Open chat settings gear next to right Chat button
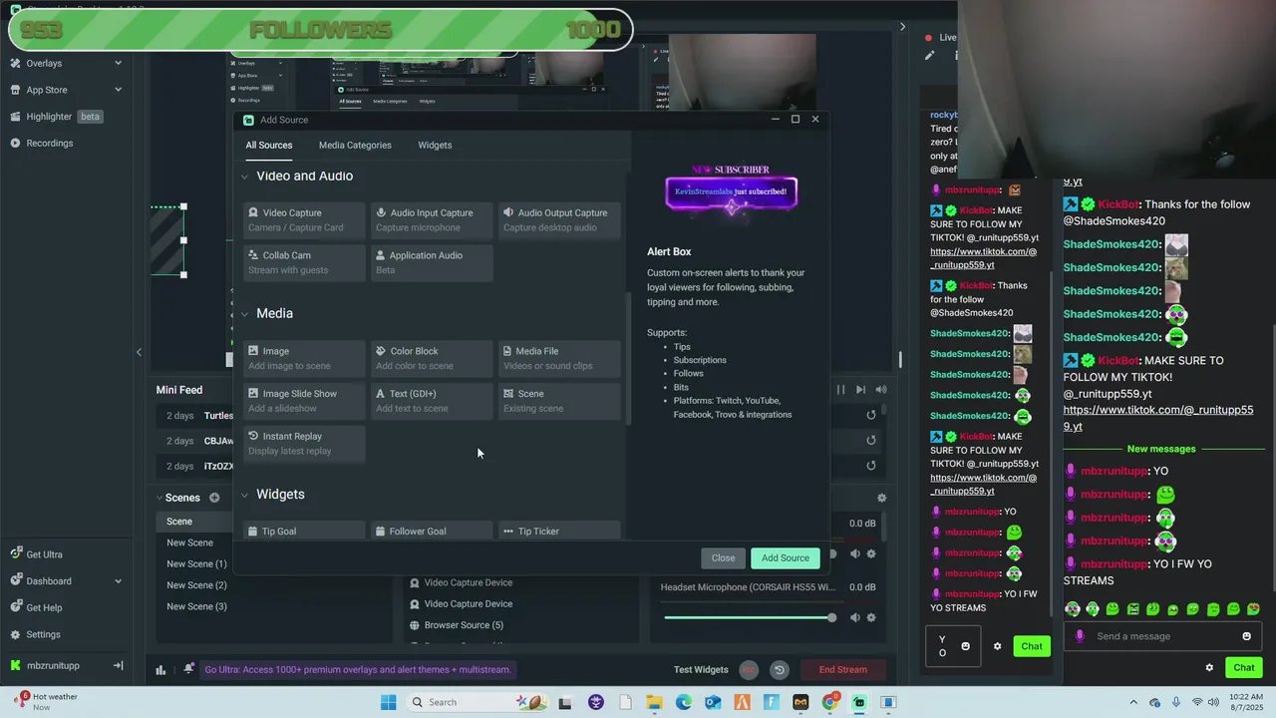Viewport: 1276px width, 718px height. click(1209, 668)
